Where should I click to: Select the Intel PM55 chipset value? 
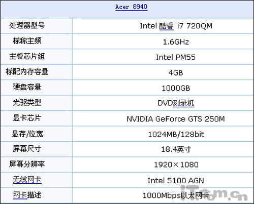coord(176,57)
